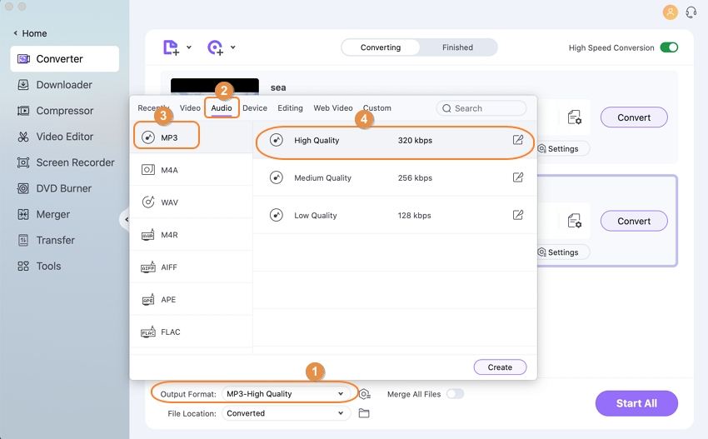The image size is (708, 439).
Task: Collapse the sidebar with the arrow handle
Action: tap(126, 220)
